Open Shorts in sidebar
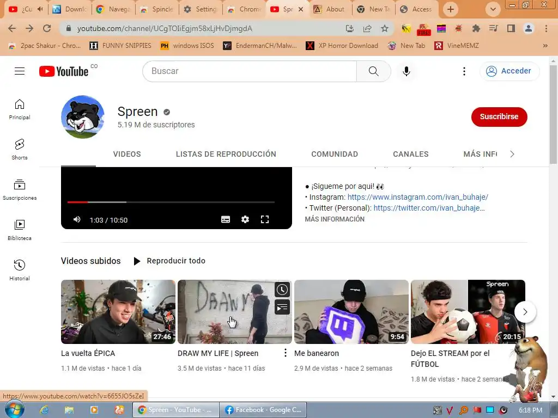The image size is (558, 418). (x=20, y=150)
